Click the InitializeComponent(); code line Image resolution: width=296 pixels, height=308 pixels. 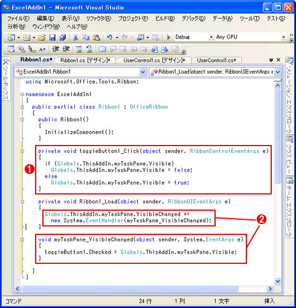[79, 132]
